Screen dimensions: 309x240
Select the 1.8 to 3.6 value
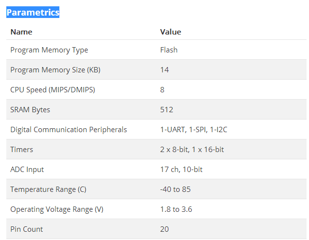175,209
